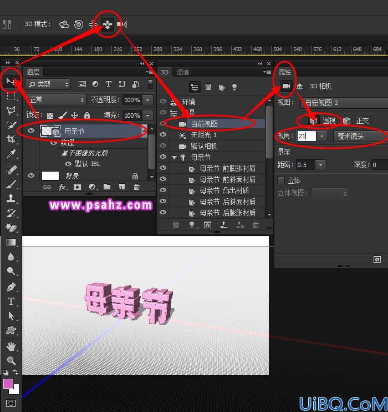Open the 正常 blend mode dropdown
The height and width of the screenshot is (412, 388).
pyautogui.click(x=56, y=100)
